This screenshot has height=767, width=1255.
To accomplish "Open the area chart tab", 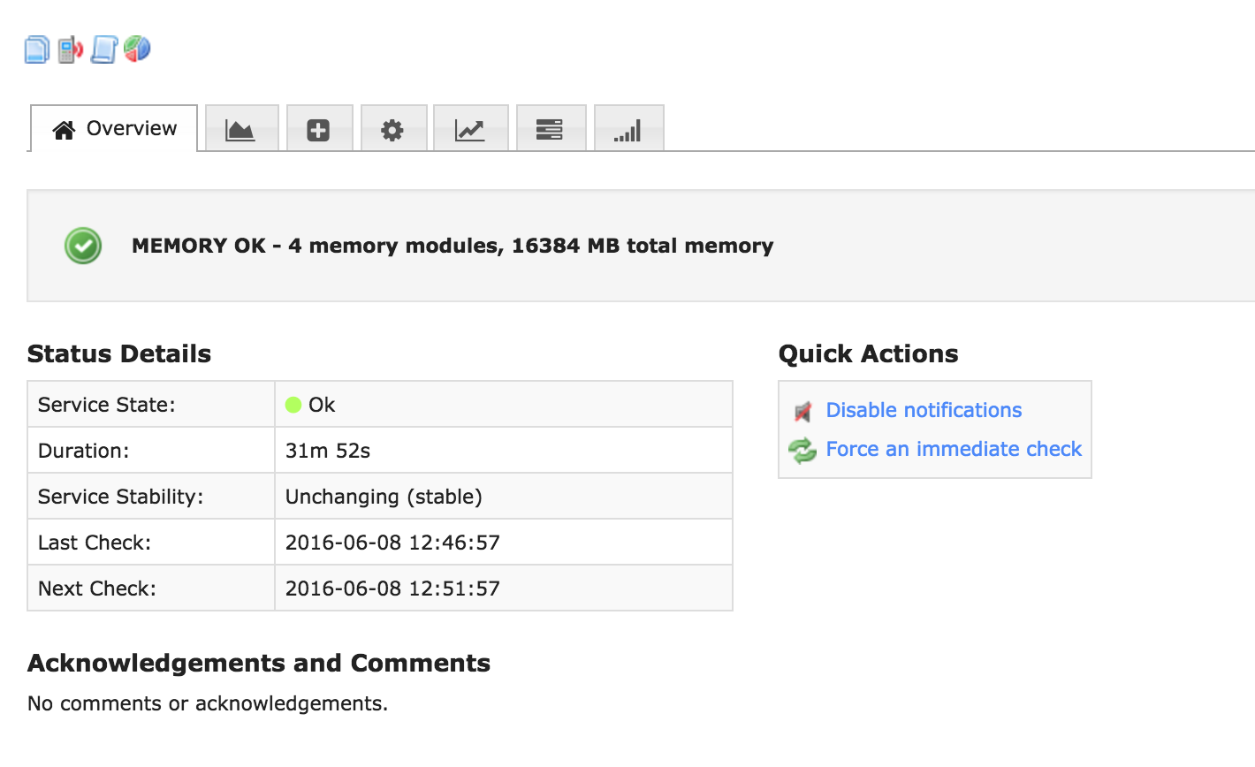I will pos(240,130).
